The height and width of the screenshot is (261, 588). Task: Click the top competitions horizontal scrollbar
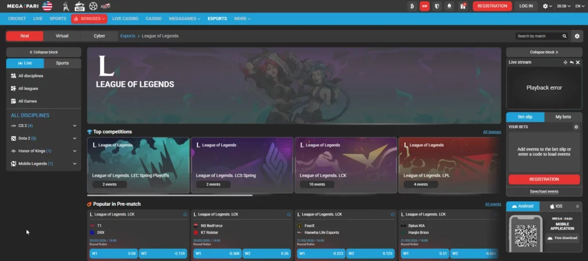click(x=170, y=195)
